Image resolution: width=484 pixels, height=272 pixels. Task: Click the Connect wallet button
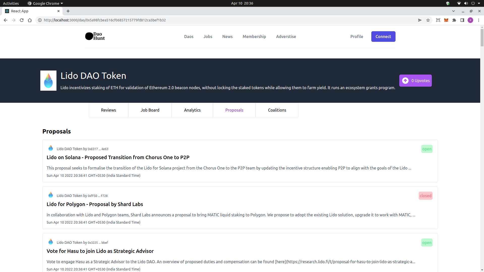tap(383, 37)
